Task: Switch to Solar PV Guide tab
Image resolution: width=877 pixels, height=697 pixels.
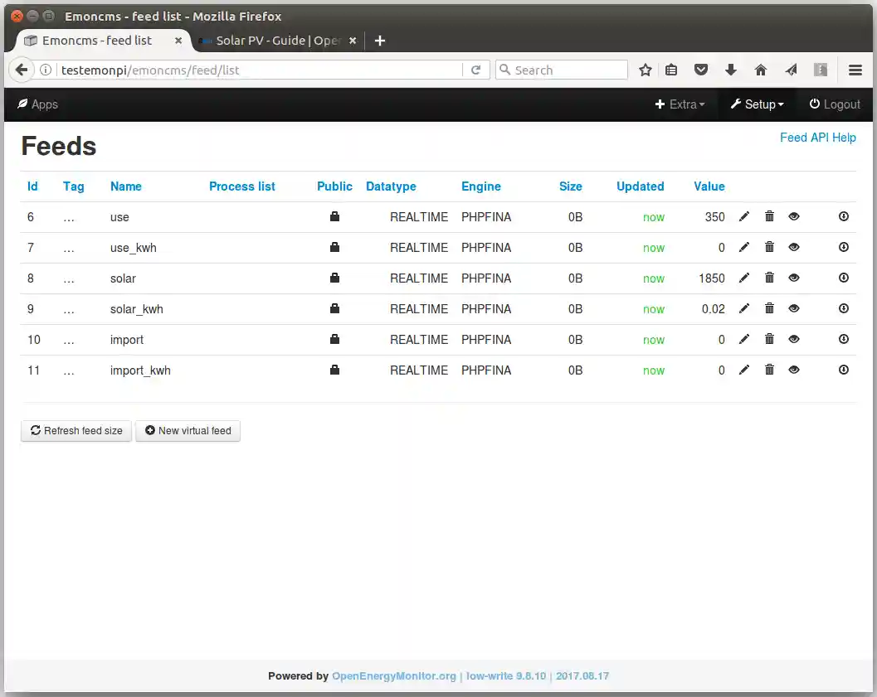Action: (276, 41)
